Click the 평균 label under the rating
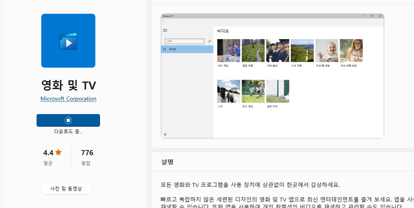The height and width of the screenshot is (208, 414). click(x=48, y=163)
